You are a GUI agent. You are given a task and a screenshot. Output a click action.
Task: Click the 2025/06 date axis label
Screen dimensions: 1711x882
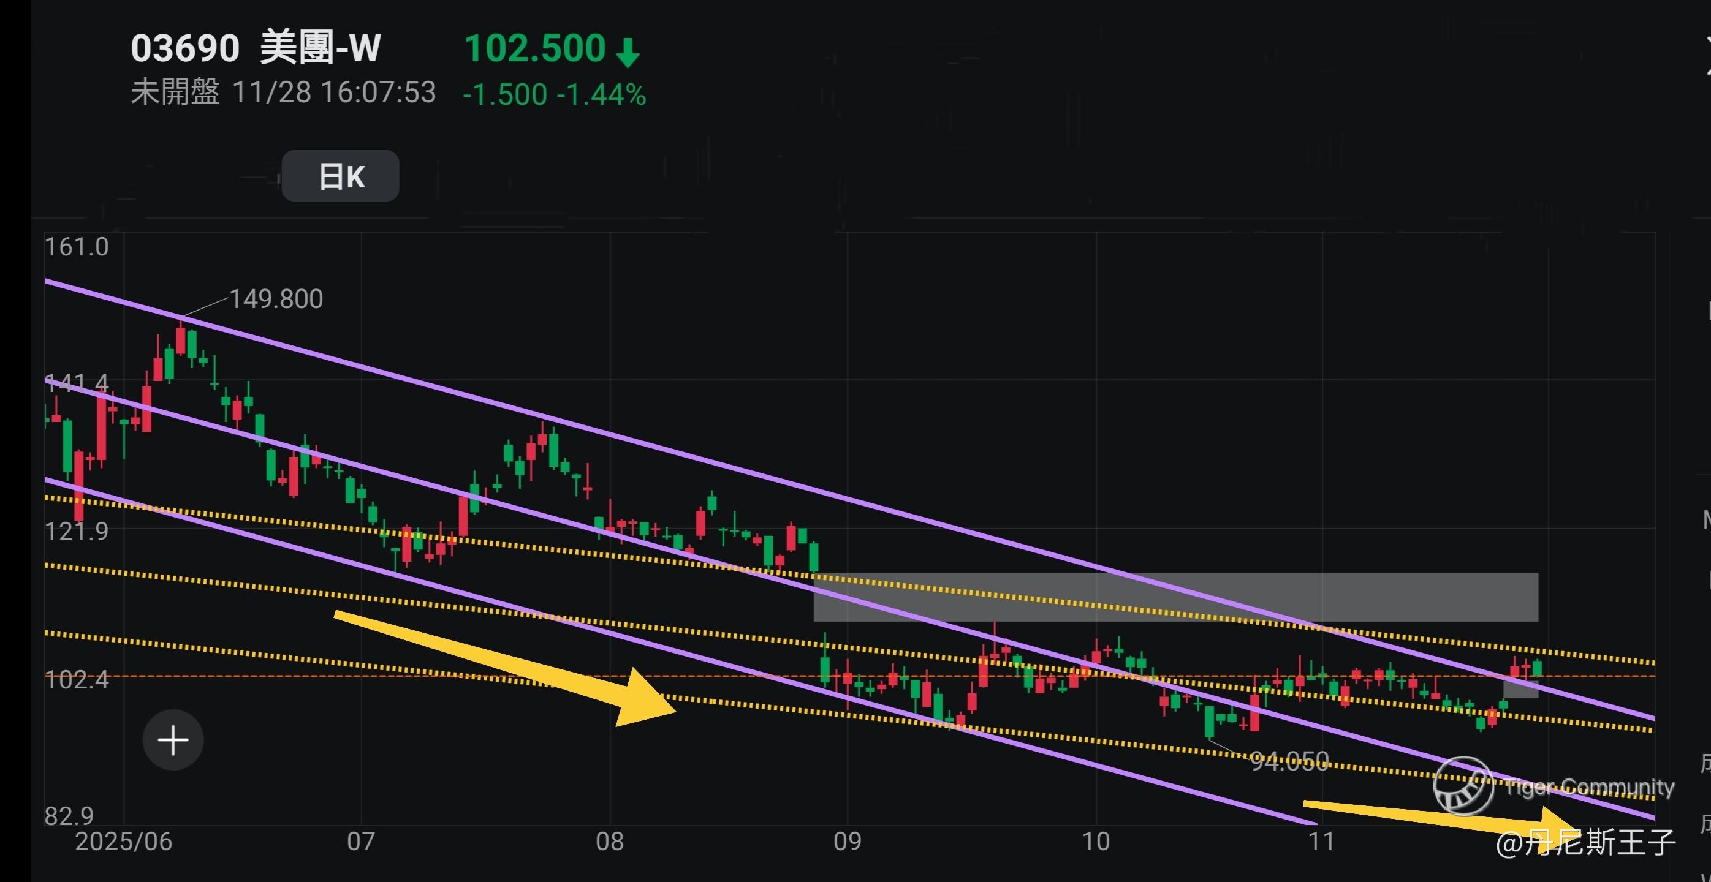124,842
